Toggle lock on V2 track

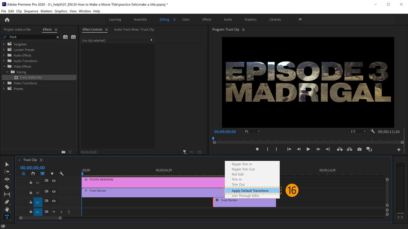tap(31, 193)
